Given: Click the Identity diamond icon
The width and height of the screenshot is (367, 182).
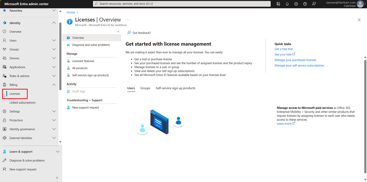Looking at the screenshot, I should click(x=4, y=23).
